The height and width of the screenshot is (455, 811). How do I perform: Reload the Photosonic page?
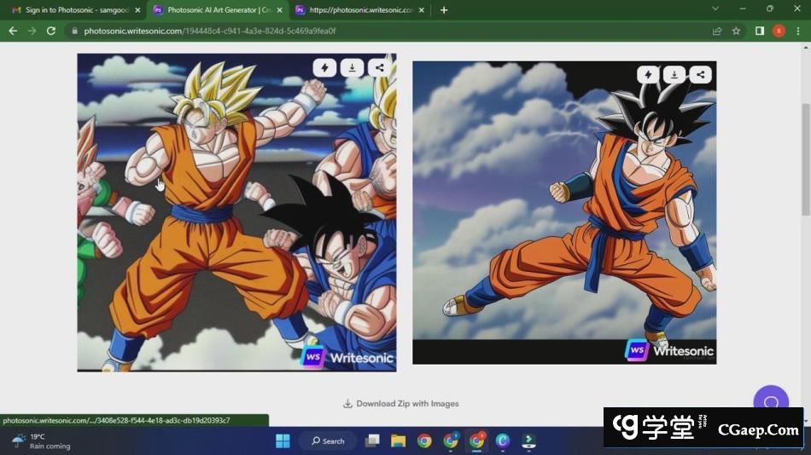[51, 31]
